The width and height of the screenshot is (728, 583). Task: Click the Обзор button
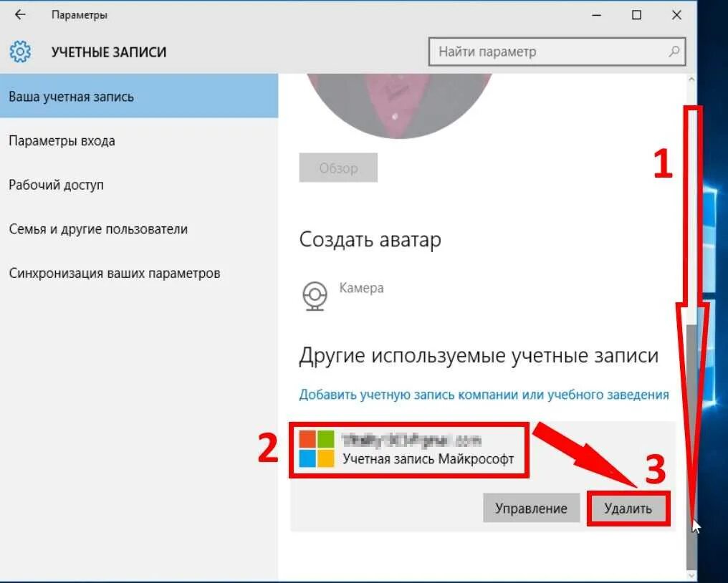point(338,168)
